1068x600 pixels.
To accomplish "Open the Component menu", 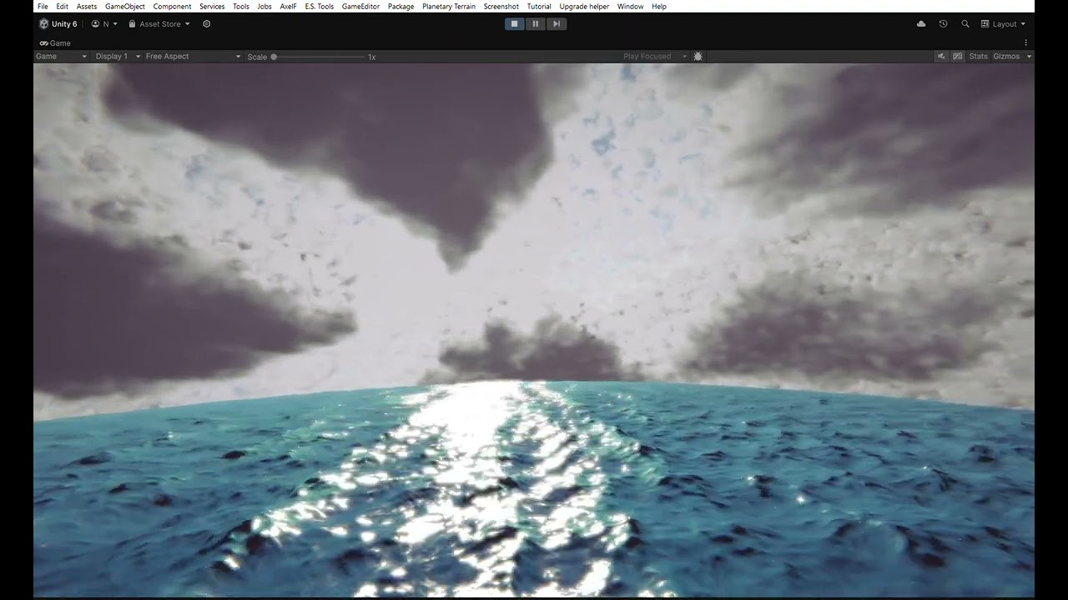I will pyautogui.click(x=173, y=6).
